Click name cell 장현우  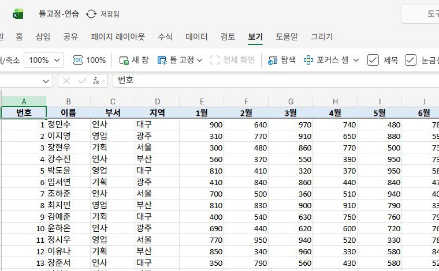point(68,147)
